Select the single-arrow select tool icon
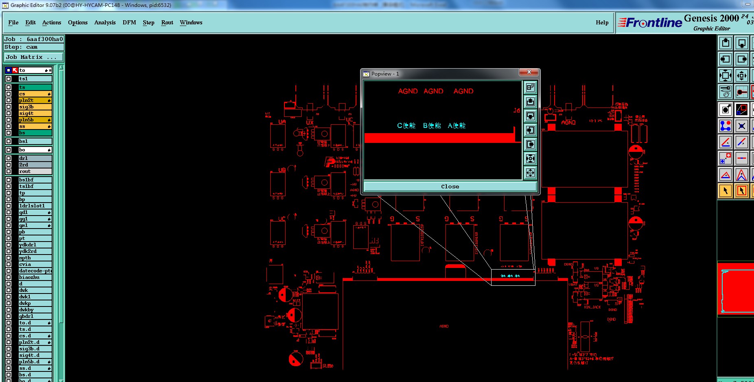This screenshot has width=754, height=382. [x=726, y=190]
